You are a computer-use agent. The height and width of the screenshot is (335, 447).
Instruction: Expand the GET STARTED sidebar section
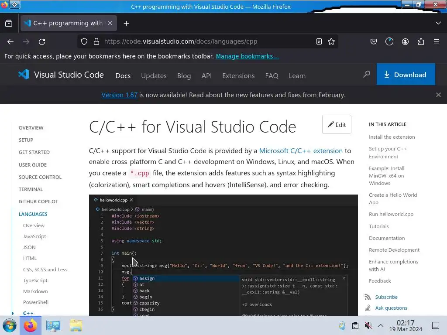(34, 152)
